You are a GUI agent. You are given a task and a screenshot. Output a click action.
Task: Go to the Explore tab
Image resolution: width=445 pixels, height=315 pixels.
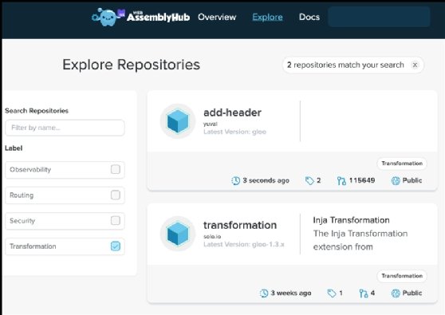tap(267, 17)
